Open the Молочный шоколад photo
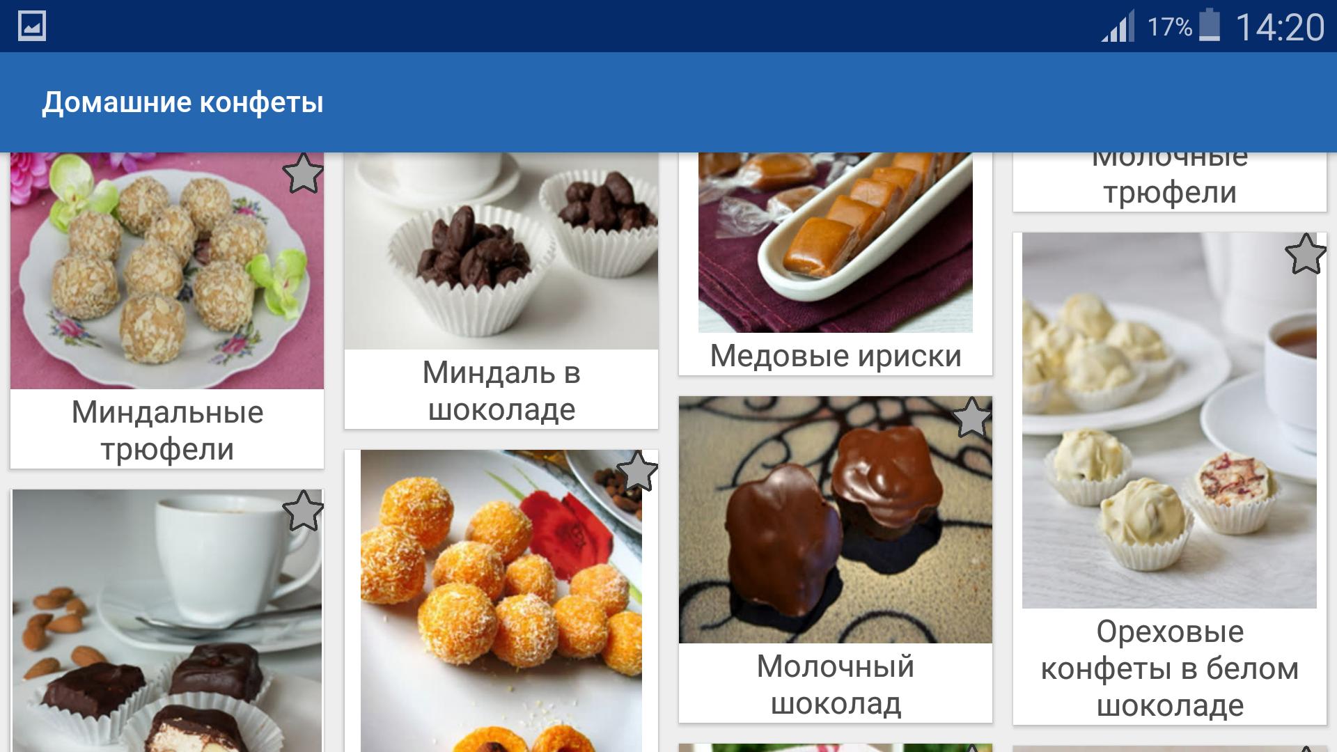This screenshot has height=752, width=1337. (x=836, y=520)
